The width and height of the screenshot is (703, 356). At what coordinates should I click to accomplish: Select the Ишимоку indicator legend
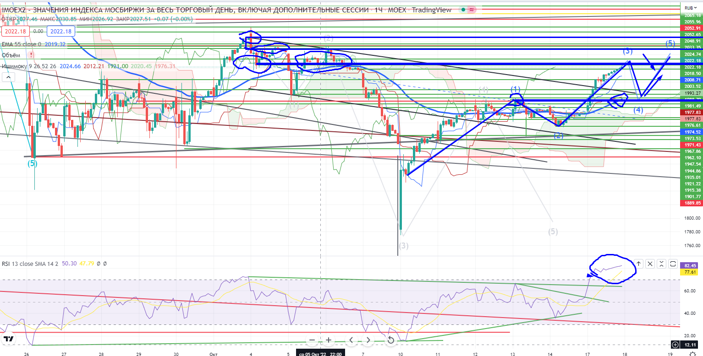click(14, 66)
